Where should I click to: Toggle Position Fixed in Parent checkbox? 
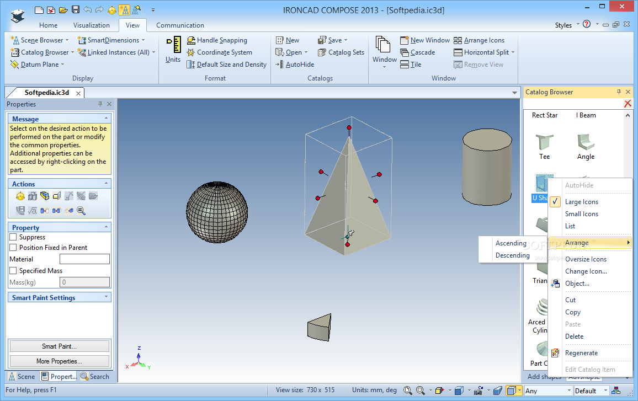[13, 247]
